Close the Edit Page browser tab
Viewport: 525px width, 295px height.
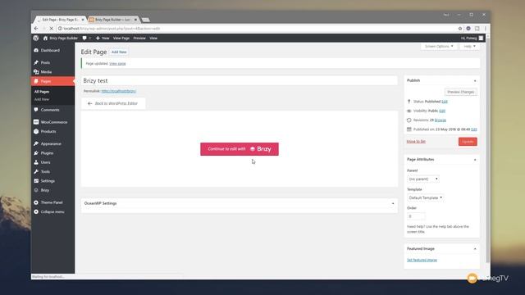coord(83,20)
